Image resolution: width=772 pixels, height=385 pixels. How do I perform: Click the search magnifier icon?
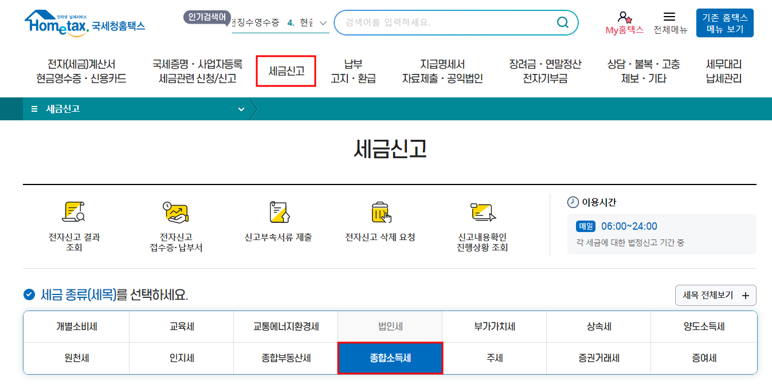tap(562, 22)
